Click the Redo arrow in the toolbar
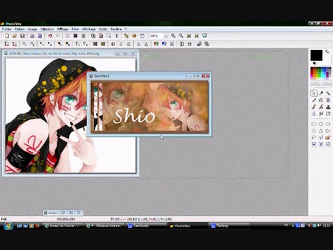Screen dimensions: 333x250 point(58,36)
